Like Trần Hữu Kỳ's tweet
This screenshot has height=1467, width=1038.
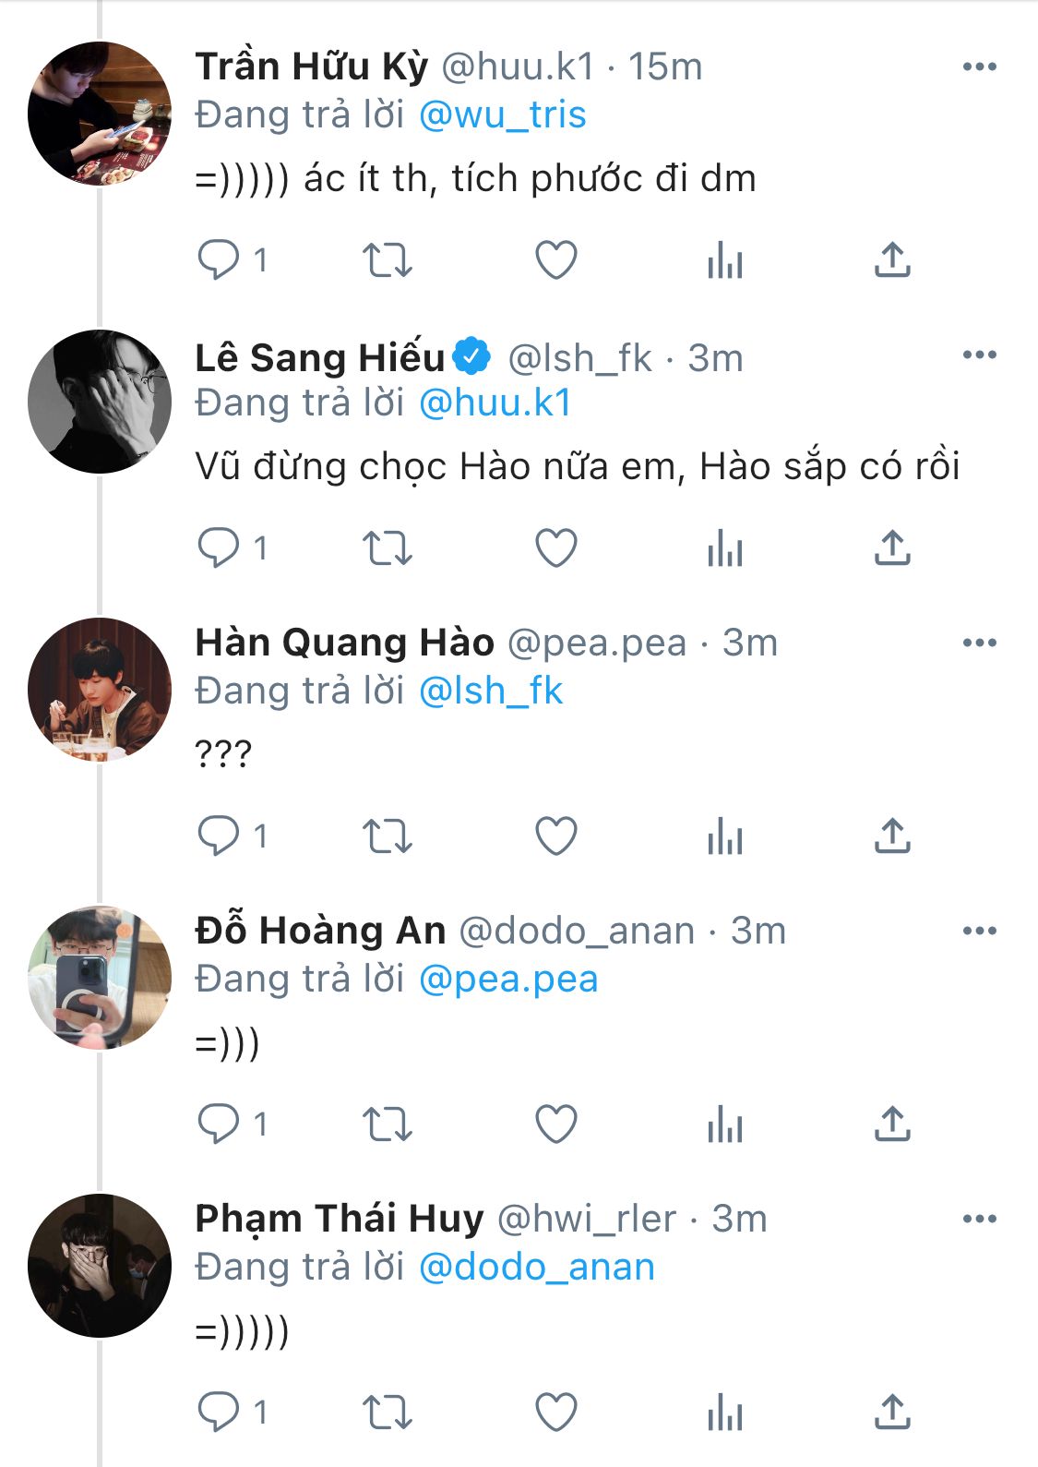pos(556,260)
